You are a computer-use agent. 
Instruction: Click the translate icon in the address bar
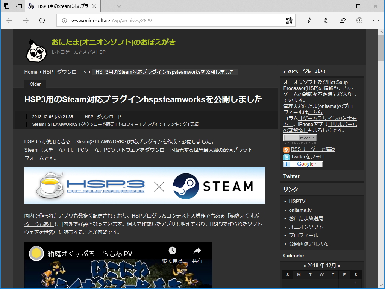288,21
